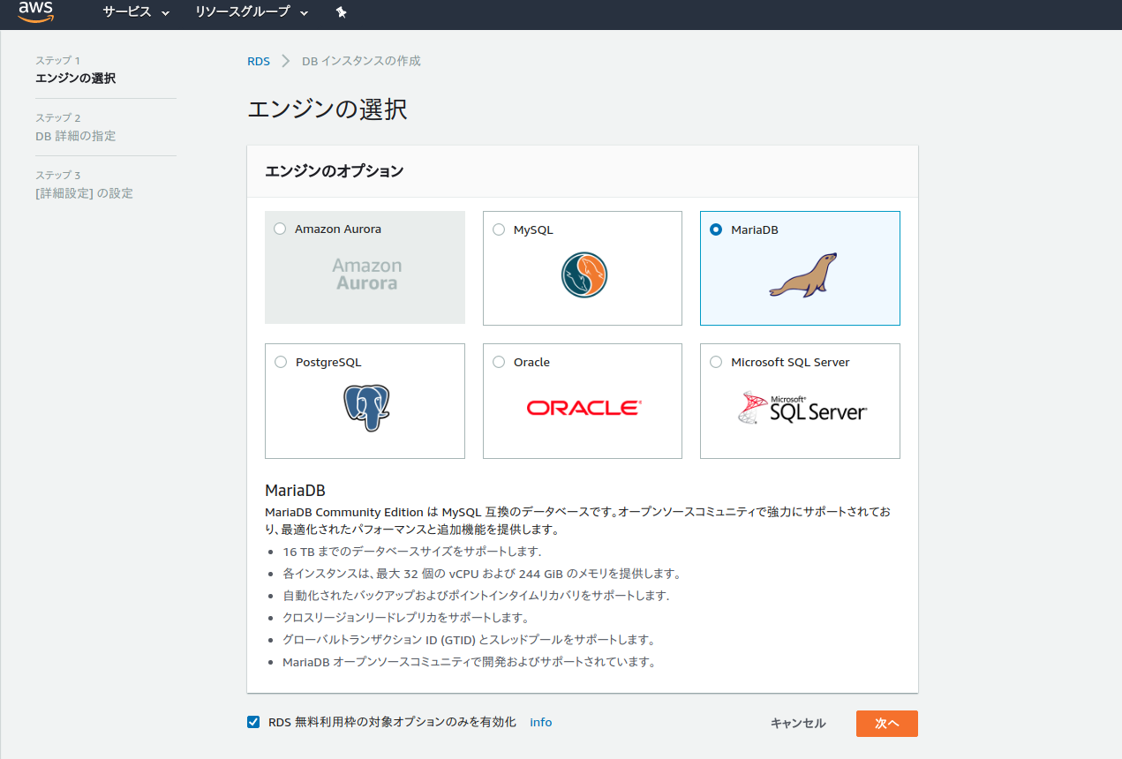Go to ステップ 3 詳細設定の設定
The width and height of the screenshot is (1122, 759).
[x=83, y=192]
